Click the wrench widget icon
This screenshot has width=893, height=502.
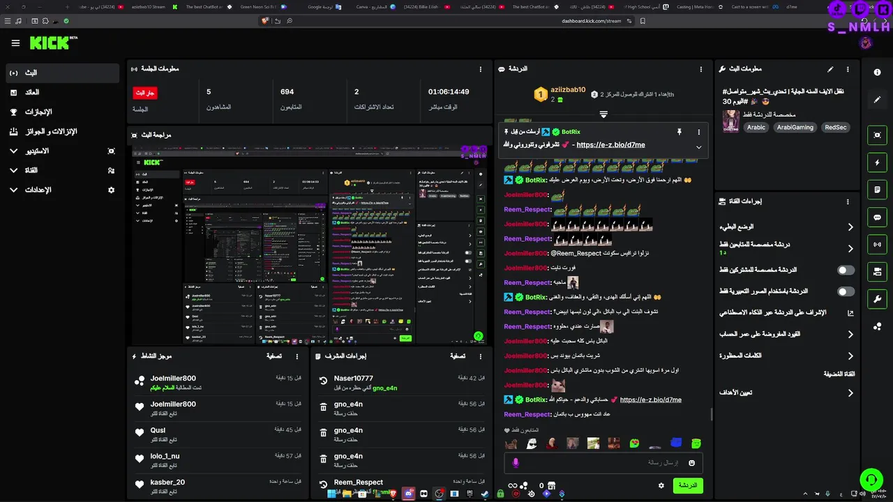tap(877, 299)
